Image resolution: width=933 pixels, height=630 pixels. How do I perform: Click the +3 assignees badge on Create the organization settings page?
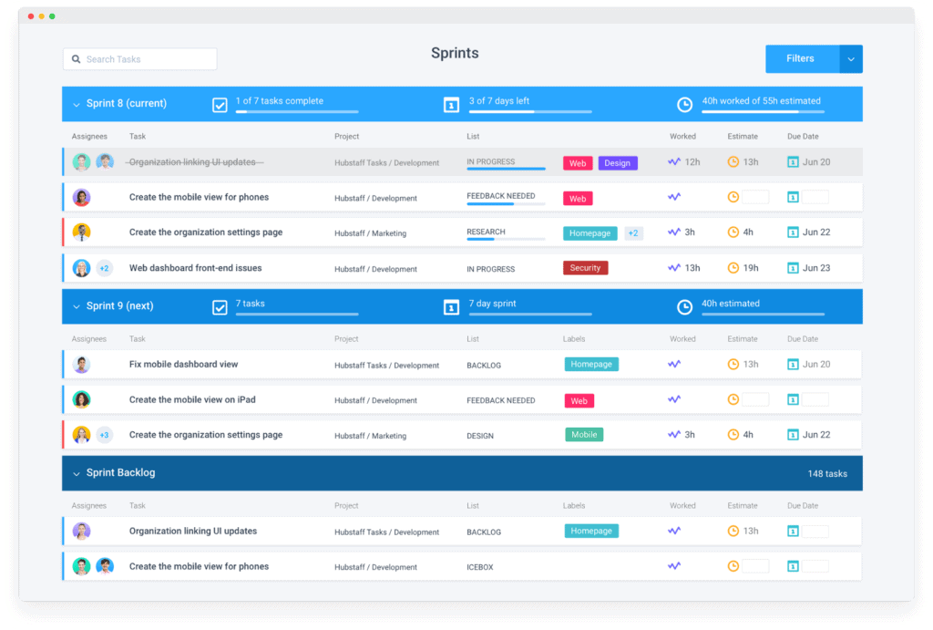(x=103, y=435)
